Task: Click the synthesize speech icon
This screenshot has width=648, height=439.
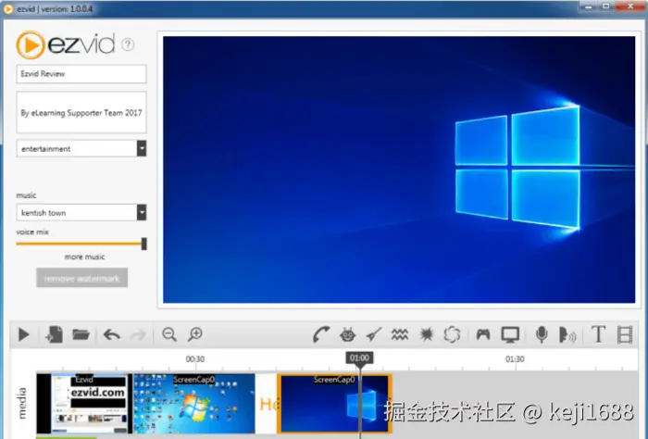Action: coord(567,334)
